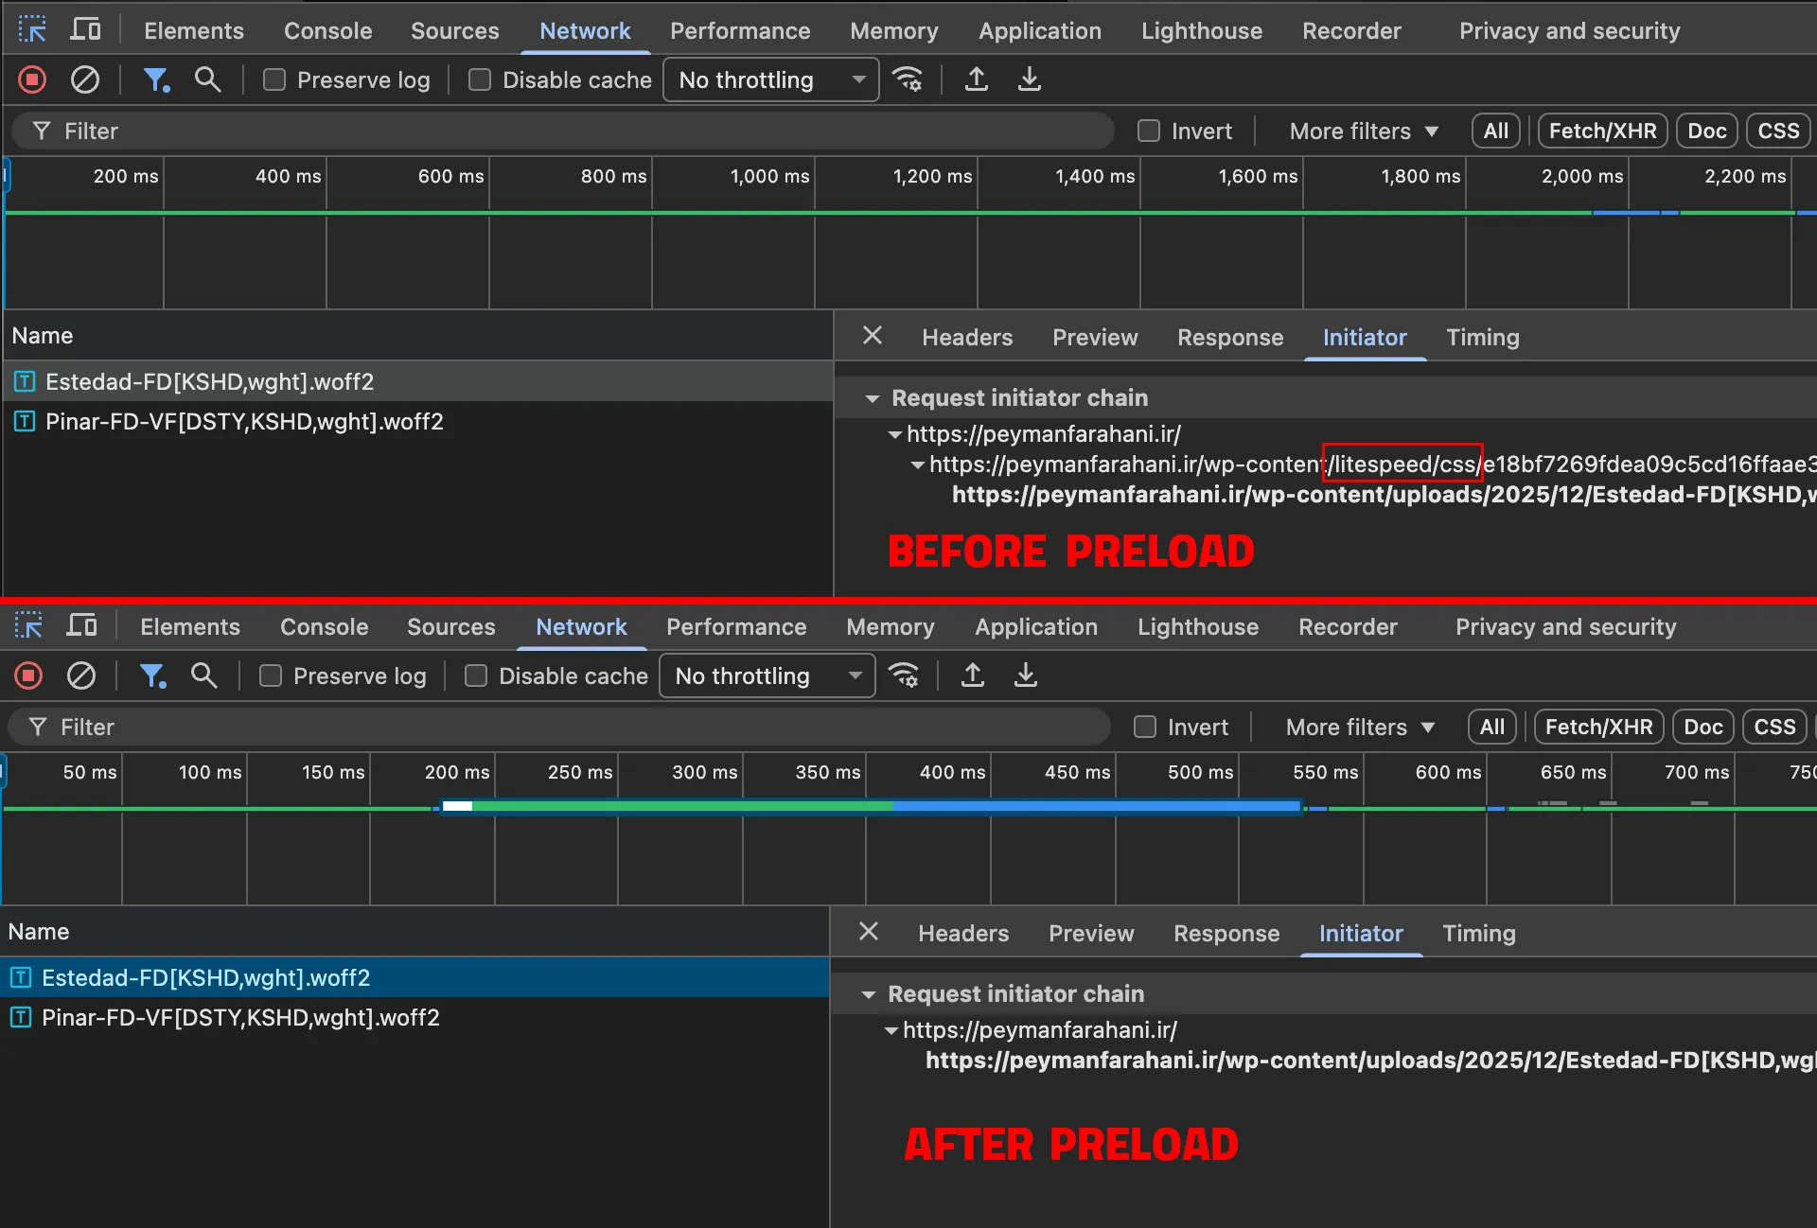
Task: Click the top inspect element picker icon
Action: [32, 30]
